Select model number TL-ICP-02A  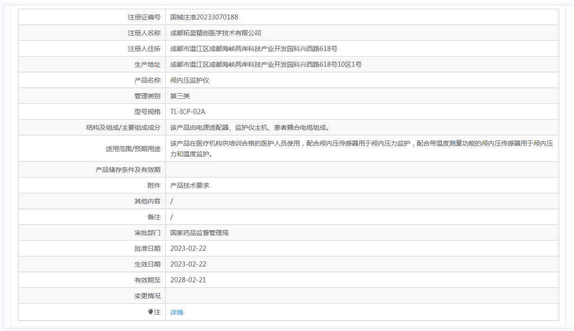(188, 112)
